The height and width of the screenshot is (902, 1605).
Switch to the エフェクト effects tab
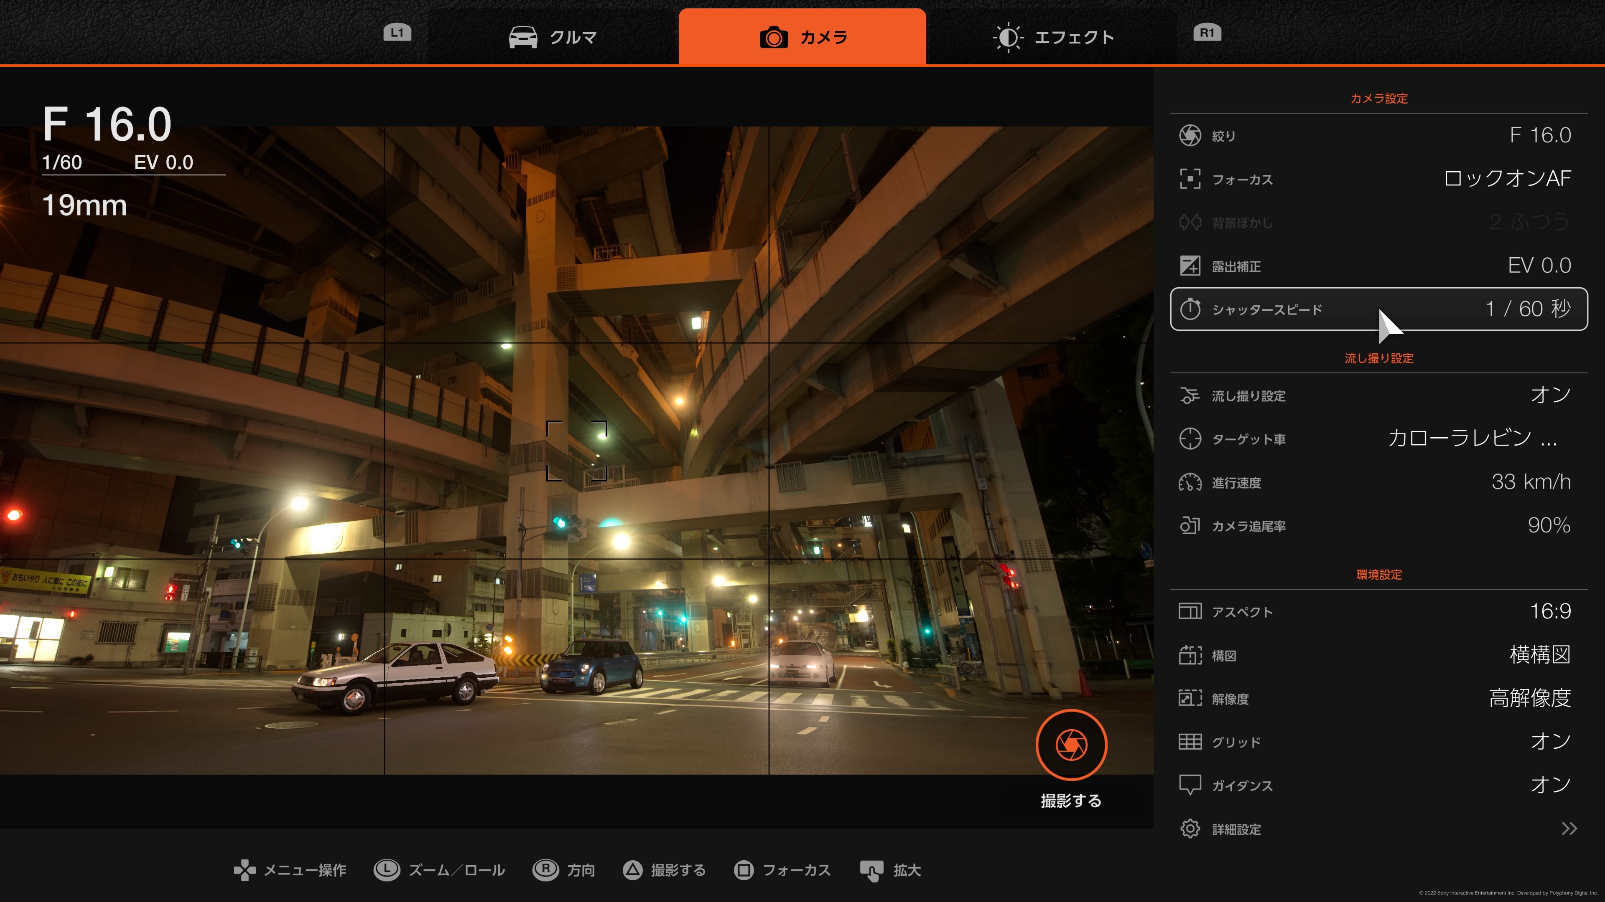(x=1053, y=37)
